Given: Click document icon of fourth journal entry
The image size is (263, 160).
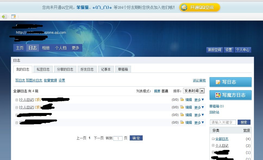Looking at the screenshot, I should 17,123.
